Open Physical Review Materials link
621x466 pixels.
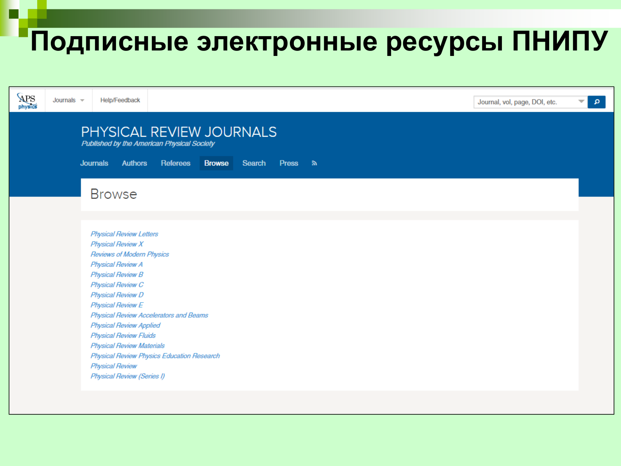[x=128, y=346]
